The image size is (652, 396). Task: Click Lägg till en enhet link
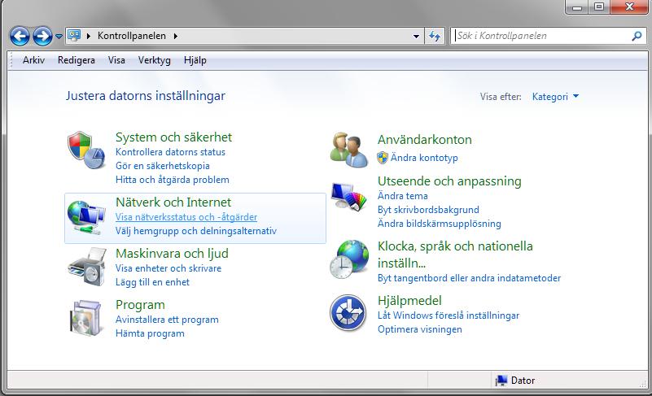click(152, 282)
